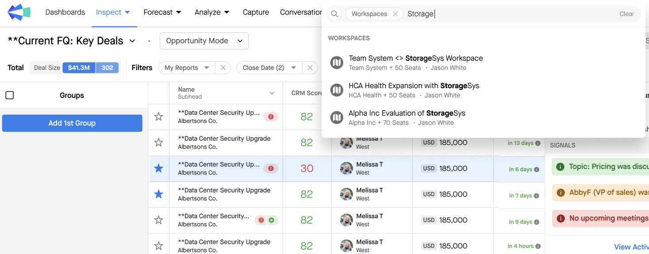Open the Inspect dropdown menu
Viewport: 649px width, 254px height.
tap(113, 12)
